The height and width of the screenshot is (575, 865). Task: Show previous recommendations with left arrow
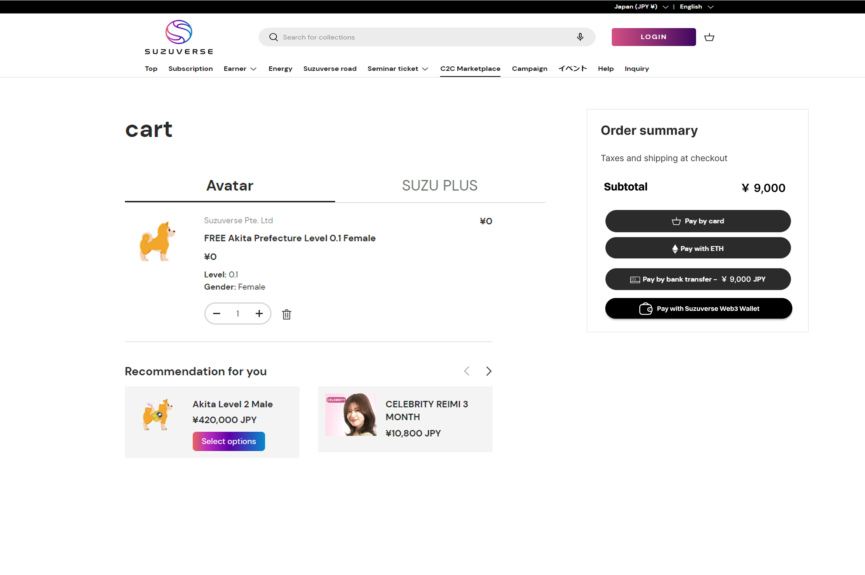click(x=467, y=371)
